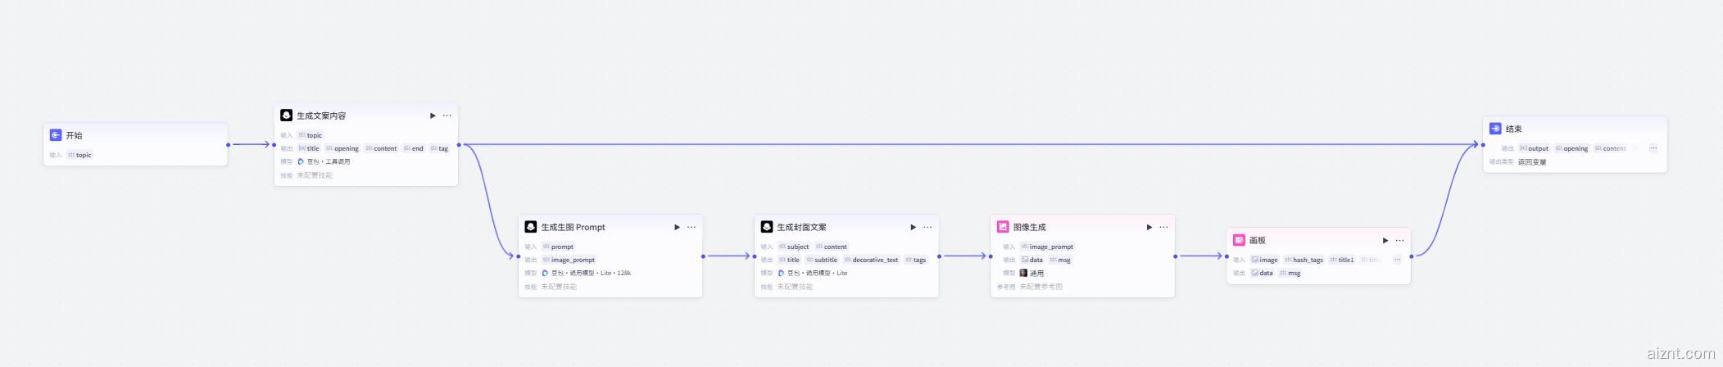Click the 通用 model thumbnail in 图像生成

click(x=1023, y=273)
